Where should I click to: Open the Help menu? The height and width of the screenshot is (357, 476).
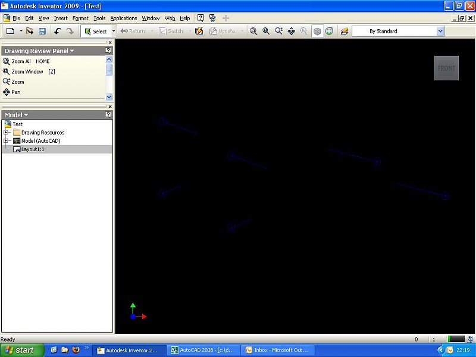pyautogui.click(x=185, y=18)
